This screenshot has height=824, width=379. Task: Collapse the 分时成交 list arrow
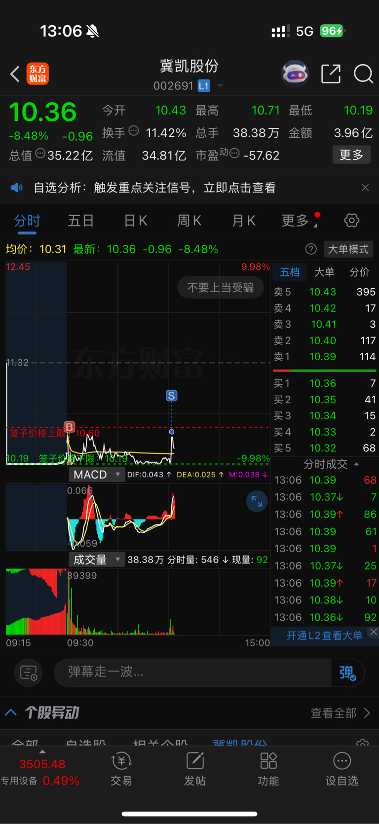click(x=356, y=464)
